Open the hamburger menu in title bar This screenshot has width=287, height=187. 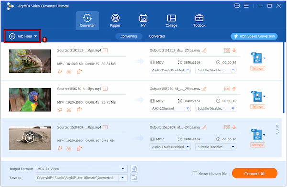(246, 6)
